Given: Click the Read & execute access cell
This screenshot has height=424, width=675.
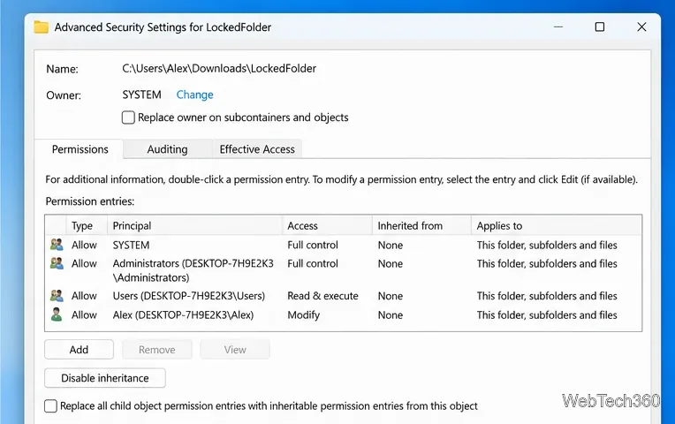Looking at the screenshot, I should pos(322,296).
